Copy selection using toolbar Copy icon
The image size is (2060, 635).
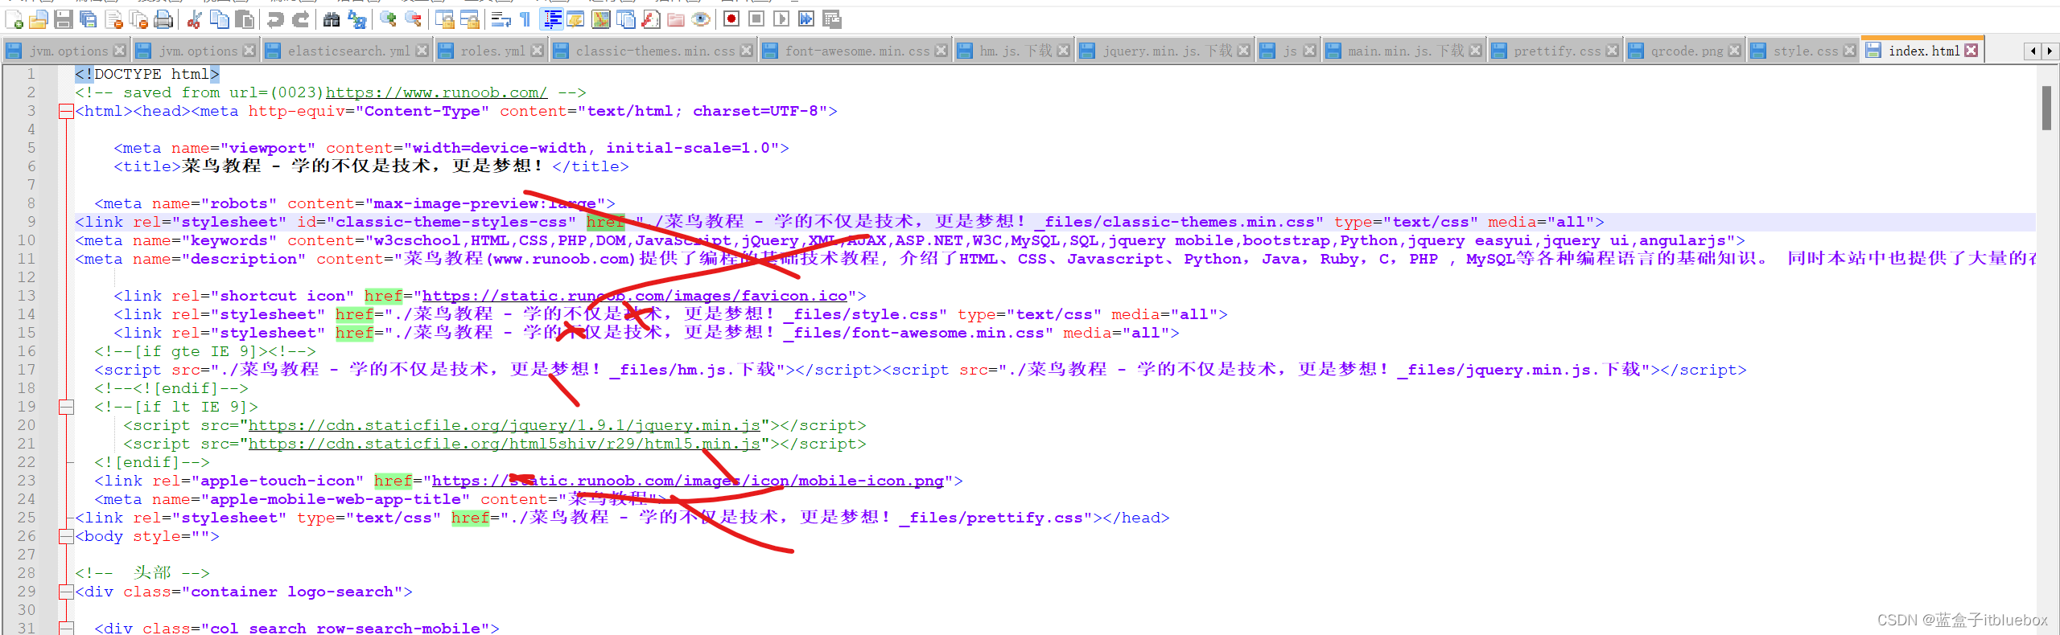click(x=219, y=19)
